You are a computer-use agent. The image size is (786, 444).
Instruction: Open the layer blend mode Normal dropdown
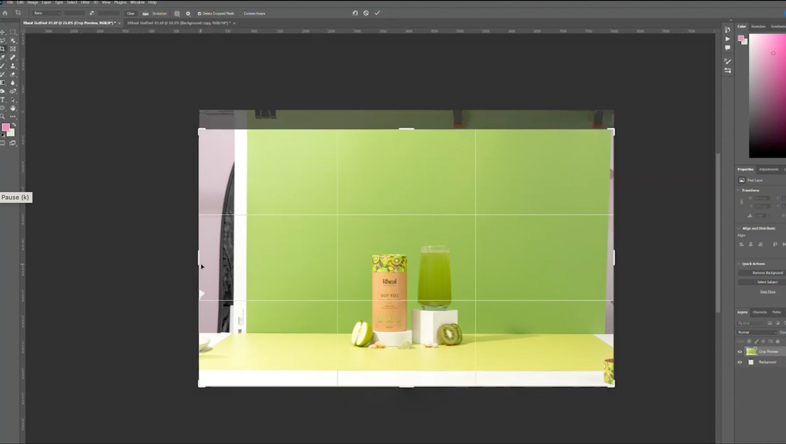(x=757, y=332)
